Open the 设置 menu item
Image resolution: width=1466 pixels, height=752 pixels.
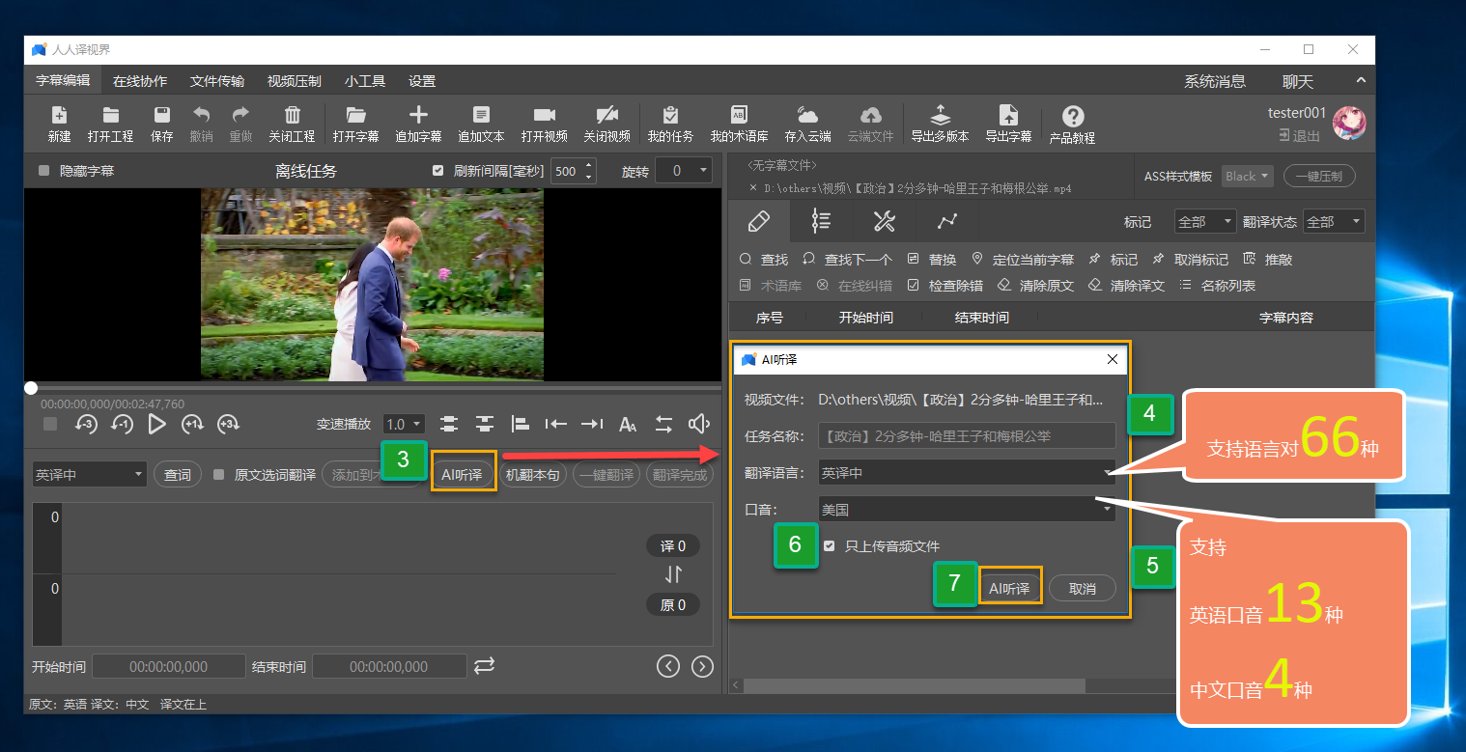pyautogui.click(x=422, y=81)
